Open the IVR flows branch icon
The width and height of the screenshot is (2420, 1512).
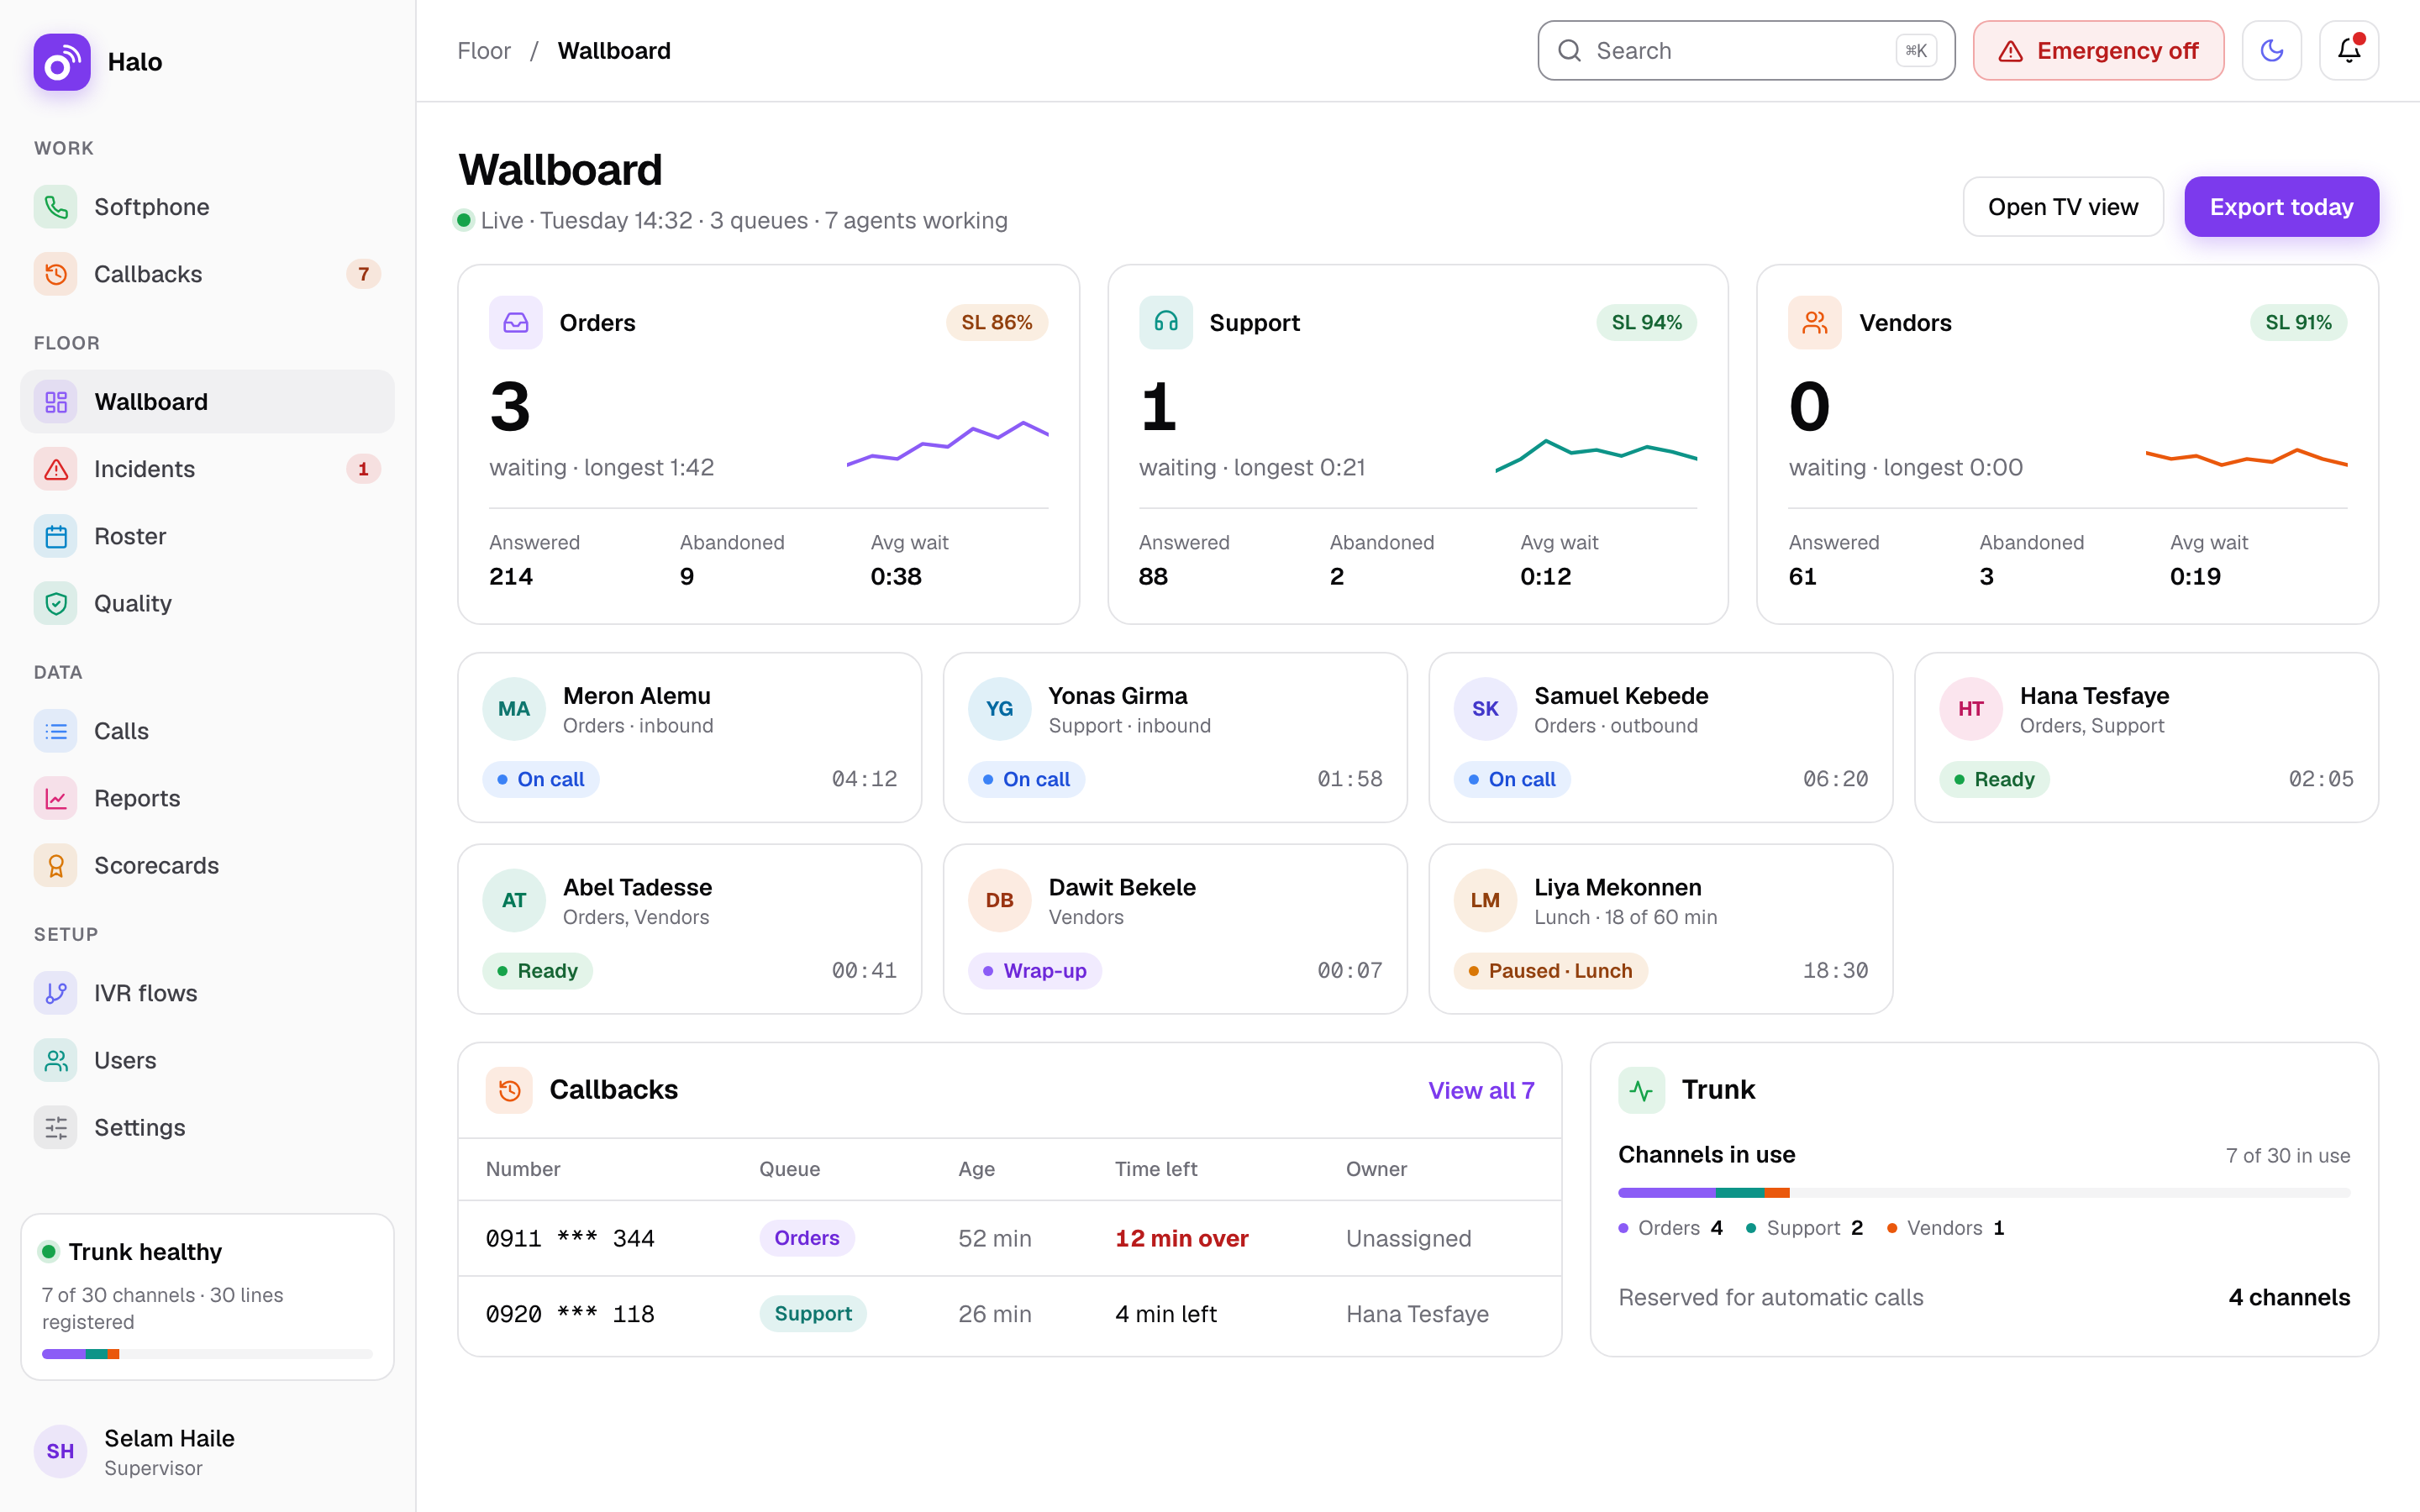point(56,993)
